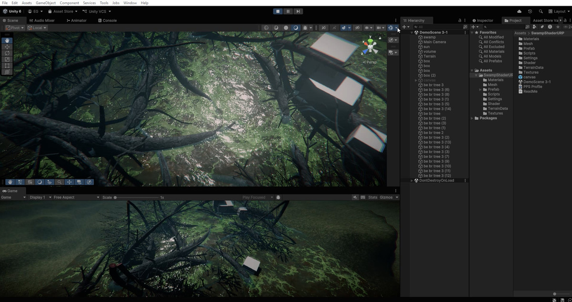Step one frame forward
The height and width of the screenshot is (302, 572).
click(x=298, y=11)
